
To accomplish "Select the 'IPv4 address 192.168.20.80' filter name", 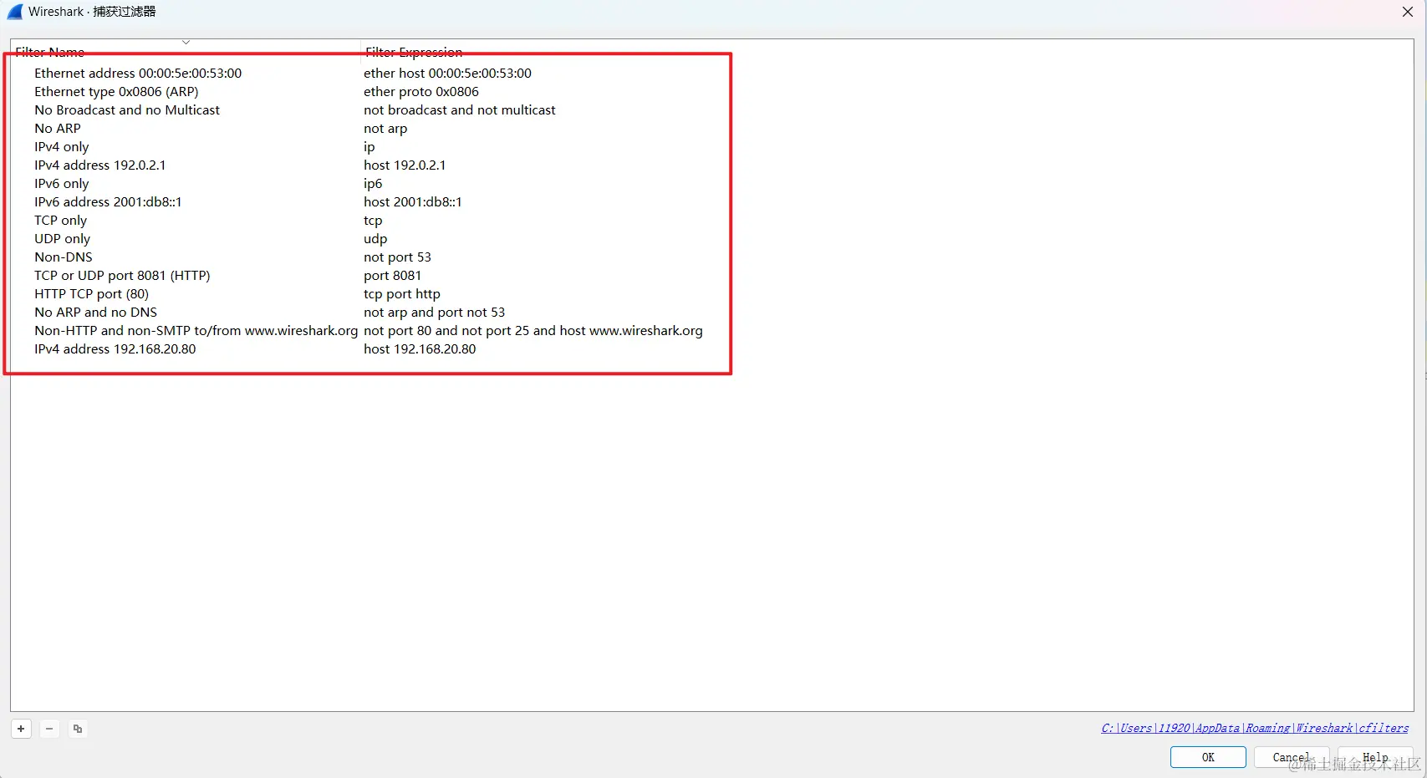I will point(115,349).
